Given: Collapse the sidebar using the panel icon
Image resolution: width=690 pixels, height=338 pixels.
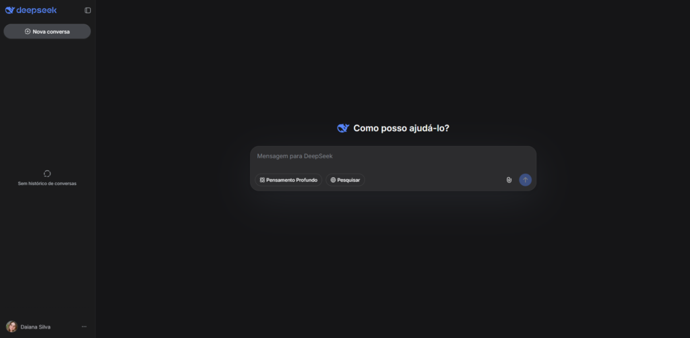Looking at the screenshot, I should click(x=88, y=10).
